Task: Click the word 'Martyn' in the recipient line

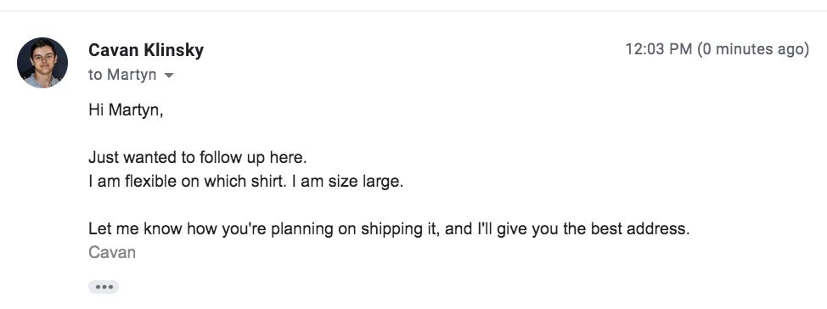Action: 132,75
